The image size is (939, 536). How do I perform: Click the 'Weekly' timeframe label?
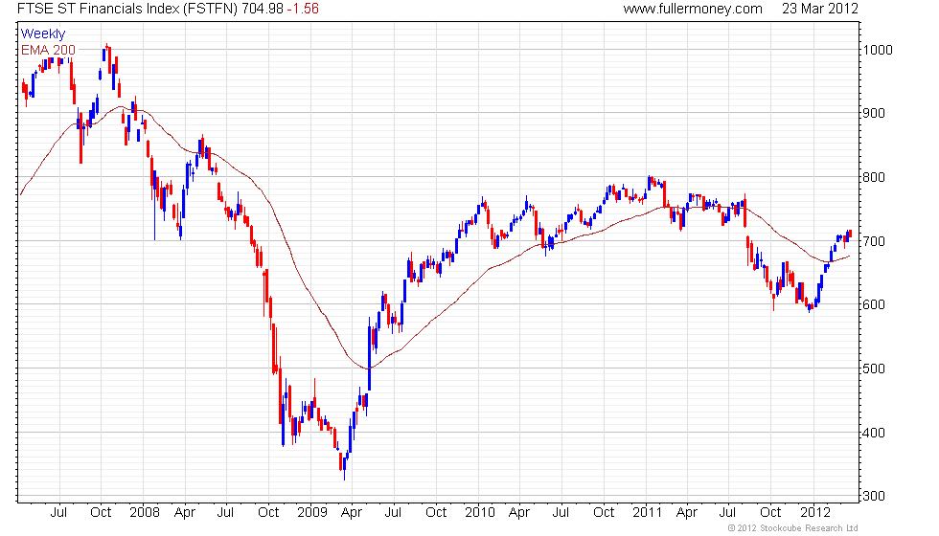(x=42, y=34)
